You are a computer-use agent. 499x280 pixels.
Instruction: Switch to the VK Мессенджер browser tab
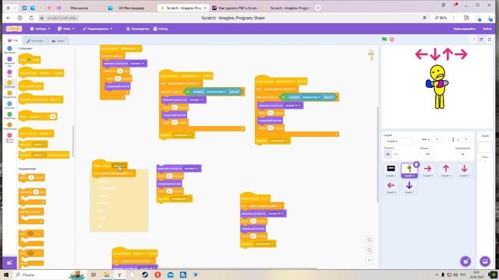point(131,8)
